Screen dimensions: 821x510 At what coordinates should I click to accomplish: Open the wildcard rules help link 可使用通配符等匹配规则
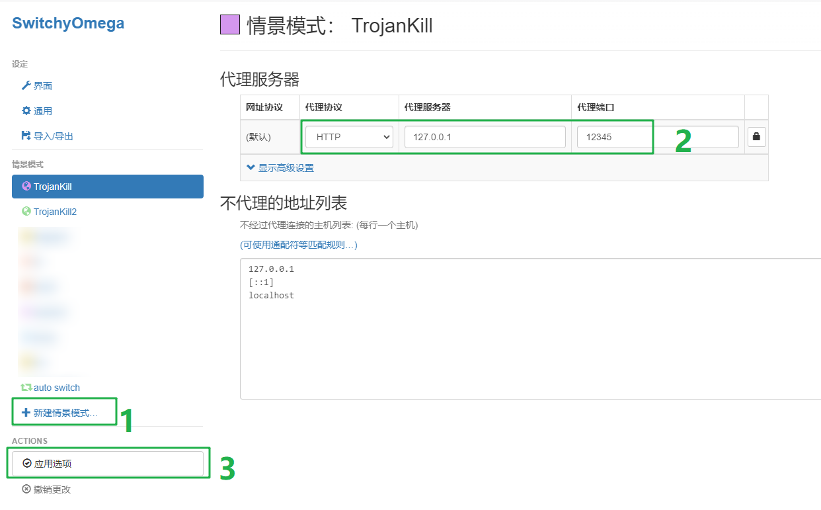(299, 245)
